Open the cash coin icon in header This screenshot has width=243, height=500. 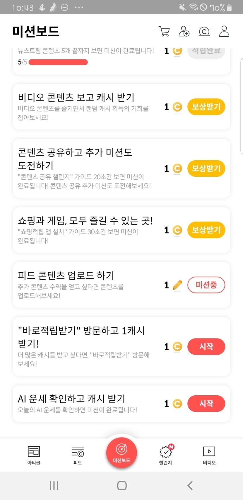tap(204, 31)
